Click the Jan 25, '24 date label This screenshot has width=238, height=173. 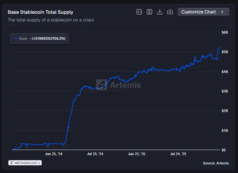click(54, 154)
